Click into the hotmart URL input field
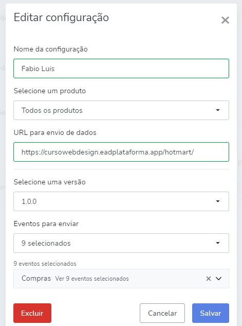Viewport: 242px width, 326px height. point(121,152)
